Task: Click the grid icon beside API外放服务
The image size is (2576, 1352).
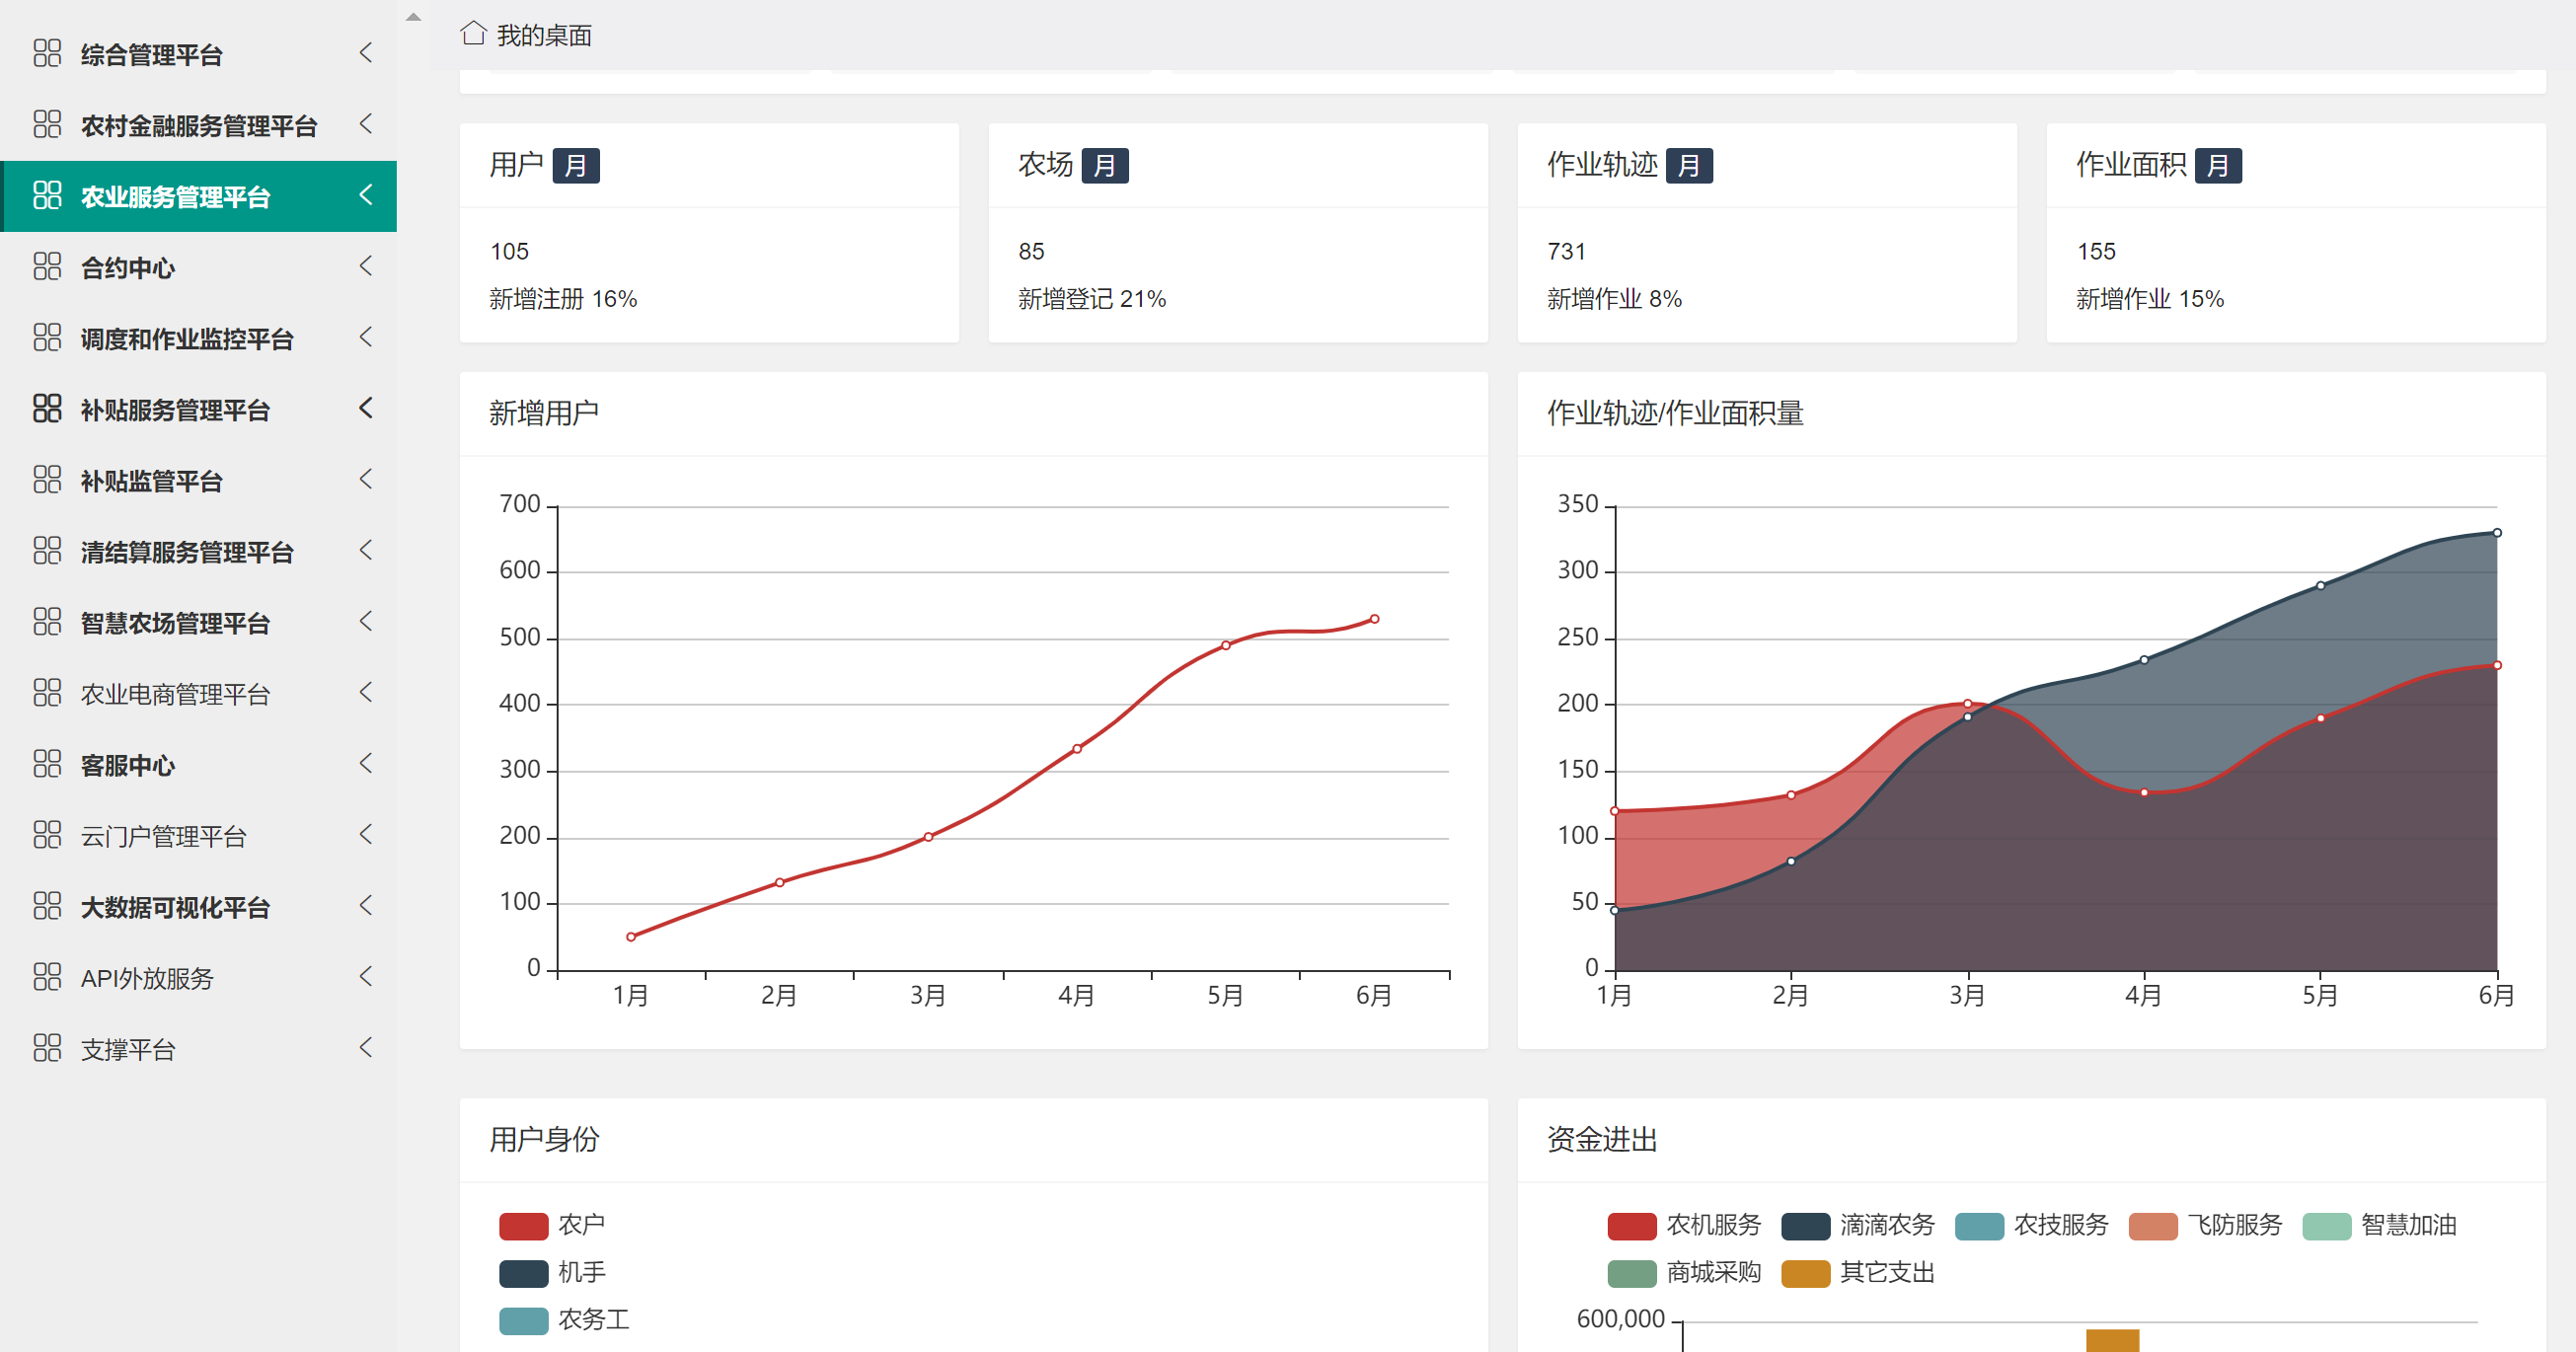Action: (x=47, y=976)
